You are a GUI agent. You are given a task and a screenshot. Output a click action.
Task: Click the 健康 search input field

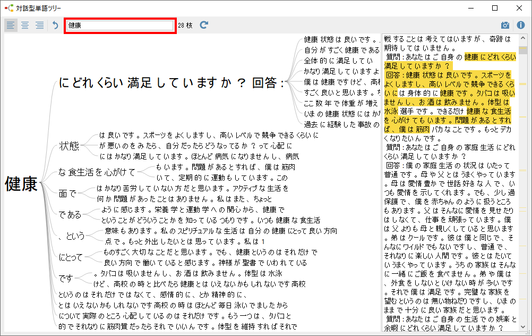(120, 26)
